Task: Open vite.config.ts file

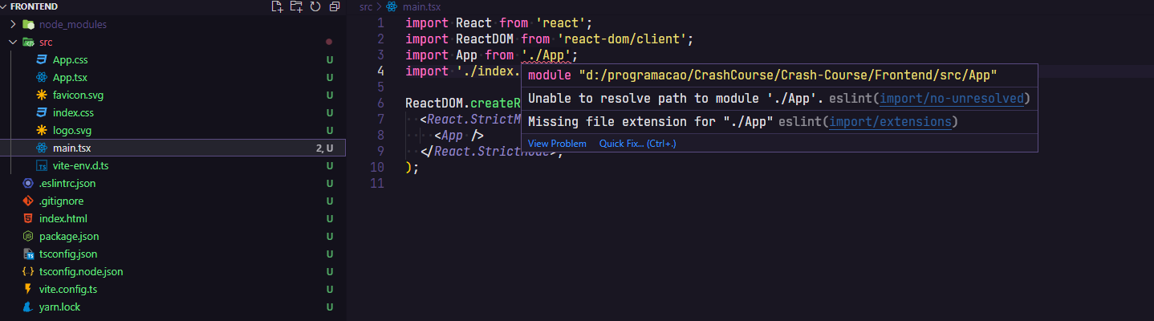Action: (x=68, y=289)
